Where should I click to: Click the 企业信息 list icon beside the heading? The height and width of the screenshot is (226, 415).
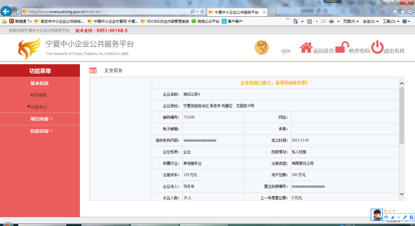coord(93,71)
